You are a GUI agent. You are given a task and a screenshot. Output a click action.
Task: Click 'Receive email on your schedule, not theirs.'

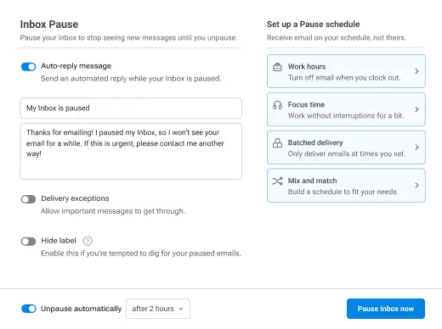point(337,38)
